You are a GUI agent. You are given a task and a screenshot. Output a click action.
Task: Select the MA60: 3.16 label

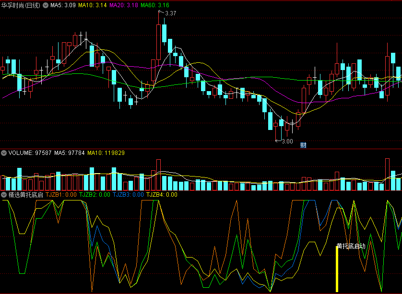coord(155,5)
